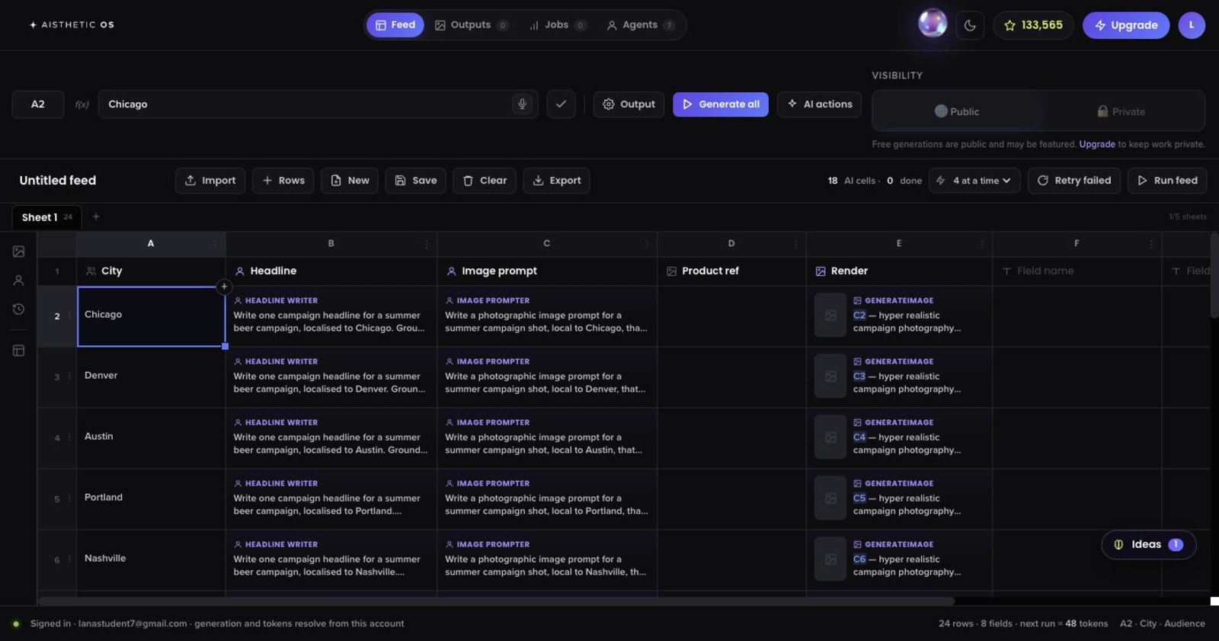This screenshot has width=1219, height=641.
Task: Click the horizontal scrollbar under the grid
Action: [x=495, y=601]
